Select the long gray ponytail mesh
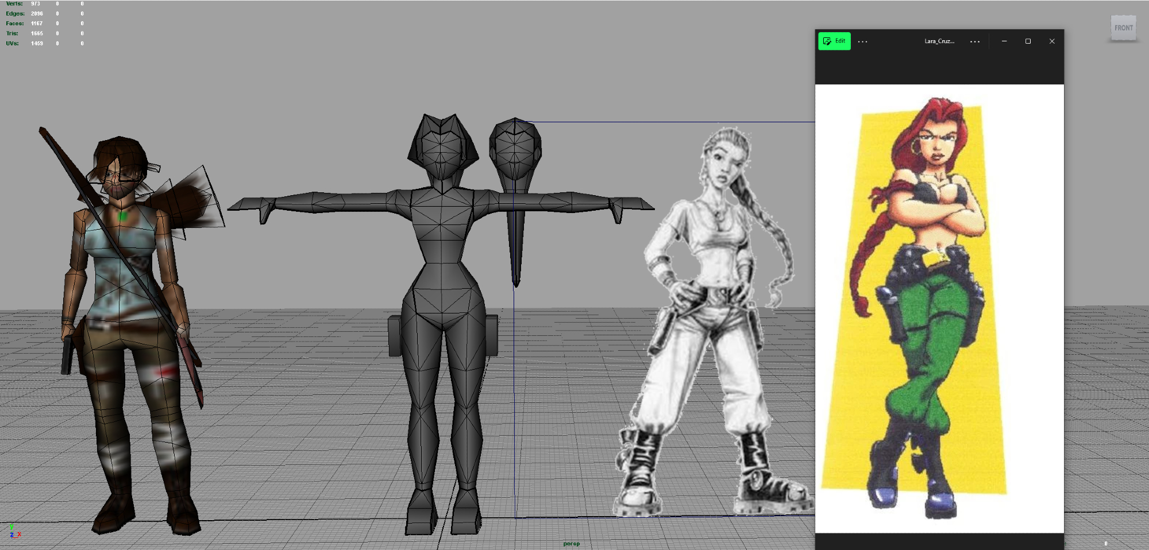The width and height of the screenshot is (1149, 550). point(516,241)
